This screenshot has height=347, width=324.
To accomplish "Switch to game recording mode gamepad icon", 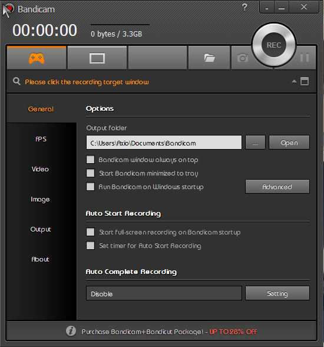I will click(37, 58).
